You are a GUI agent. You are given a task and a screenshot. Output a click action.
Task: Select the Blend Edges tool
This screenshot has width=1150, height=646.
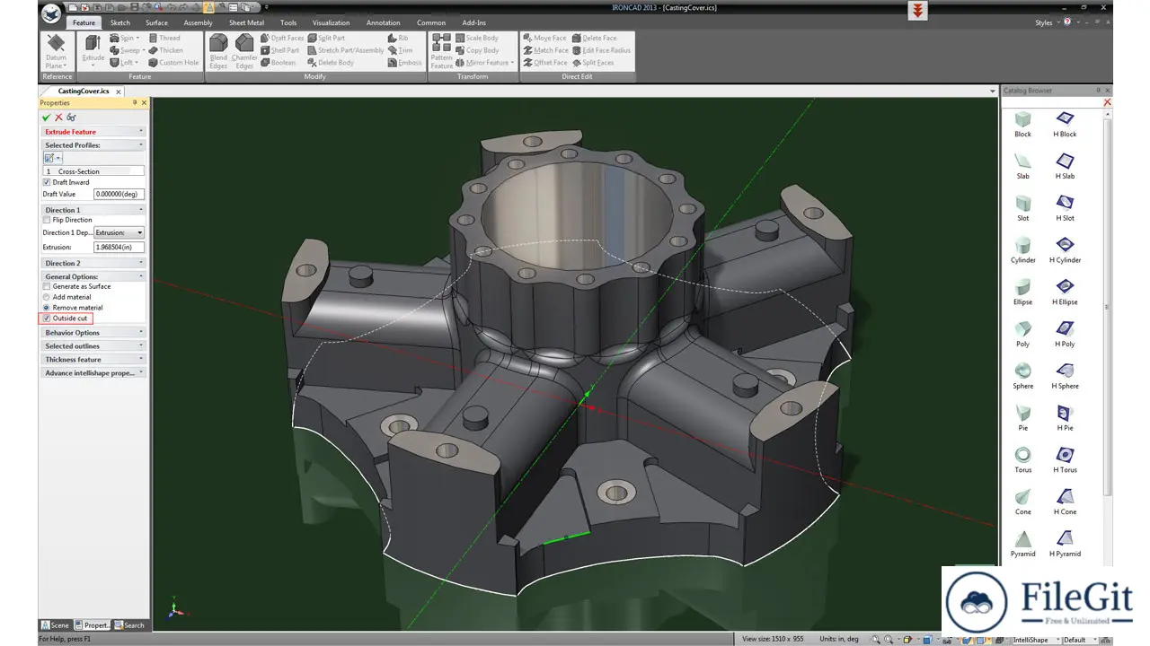(x=218, y=51)
